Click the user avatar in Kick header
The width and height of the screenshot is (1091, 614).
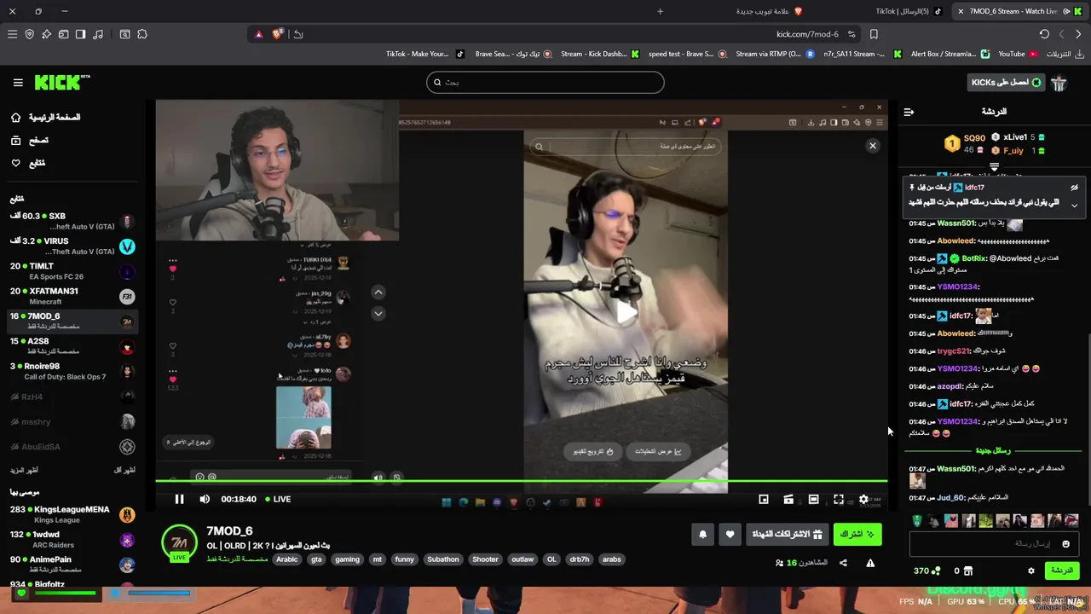tap(1059, 83)
